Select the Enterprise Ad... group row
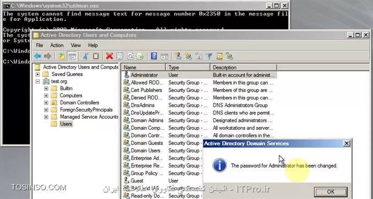 [162, 158]
